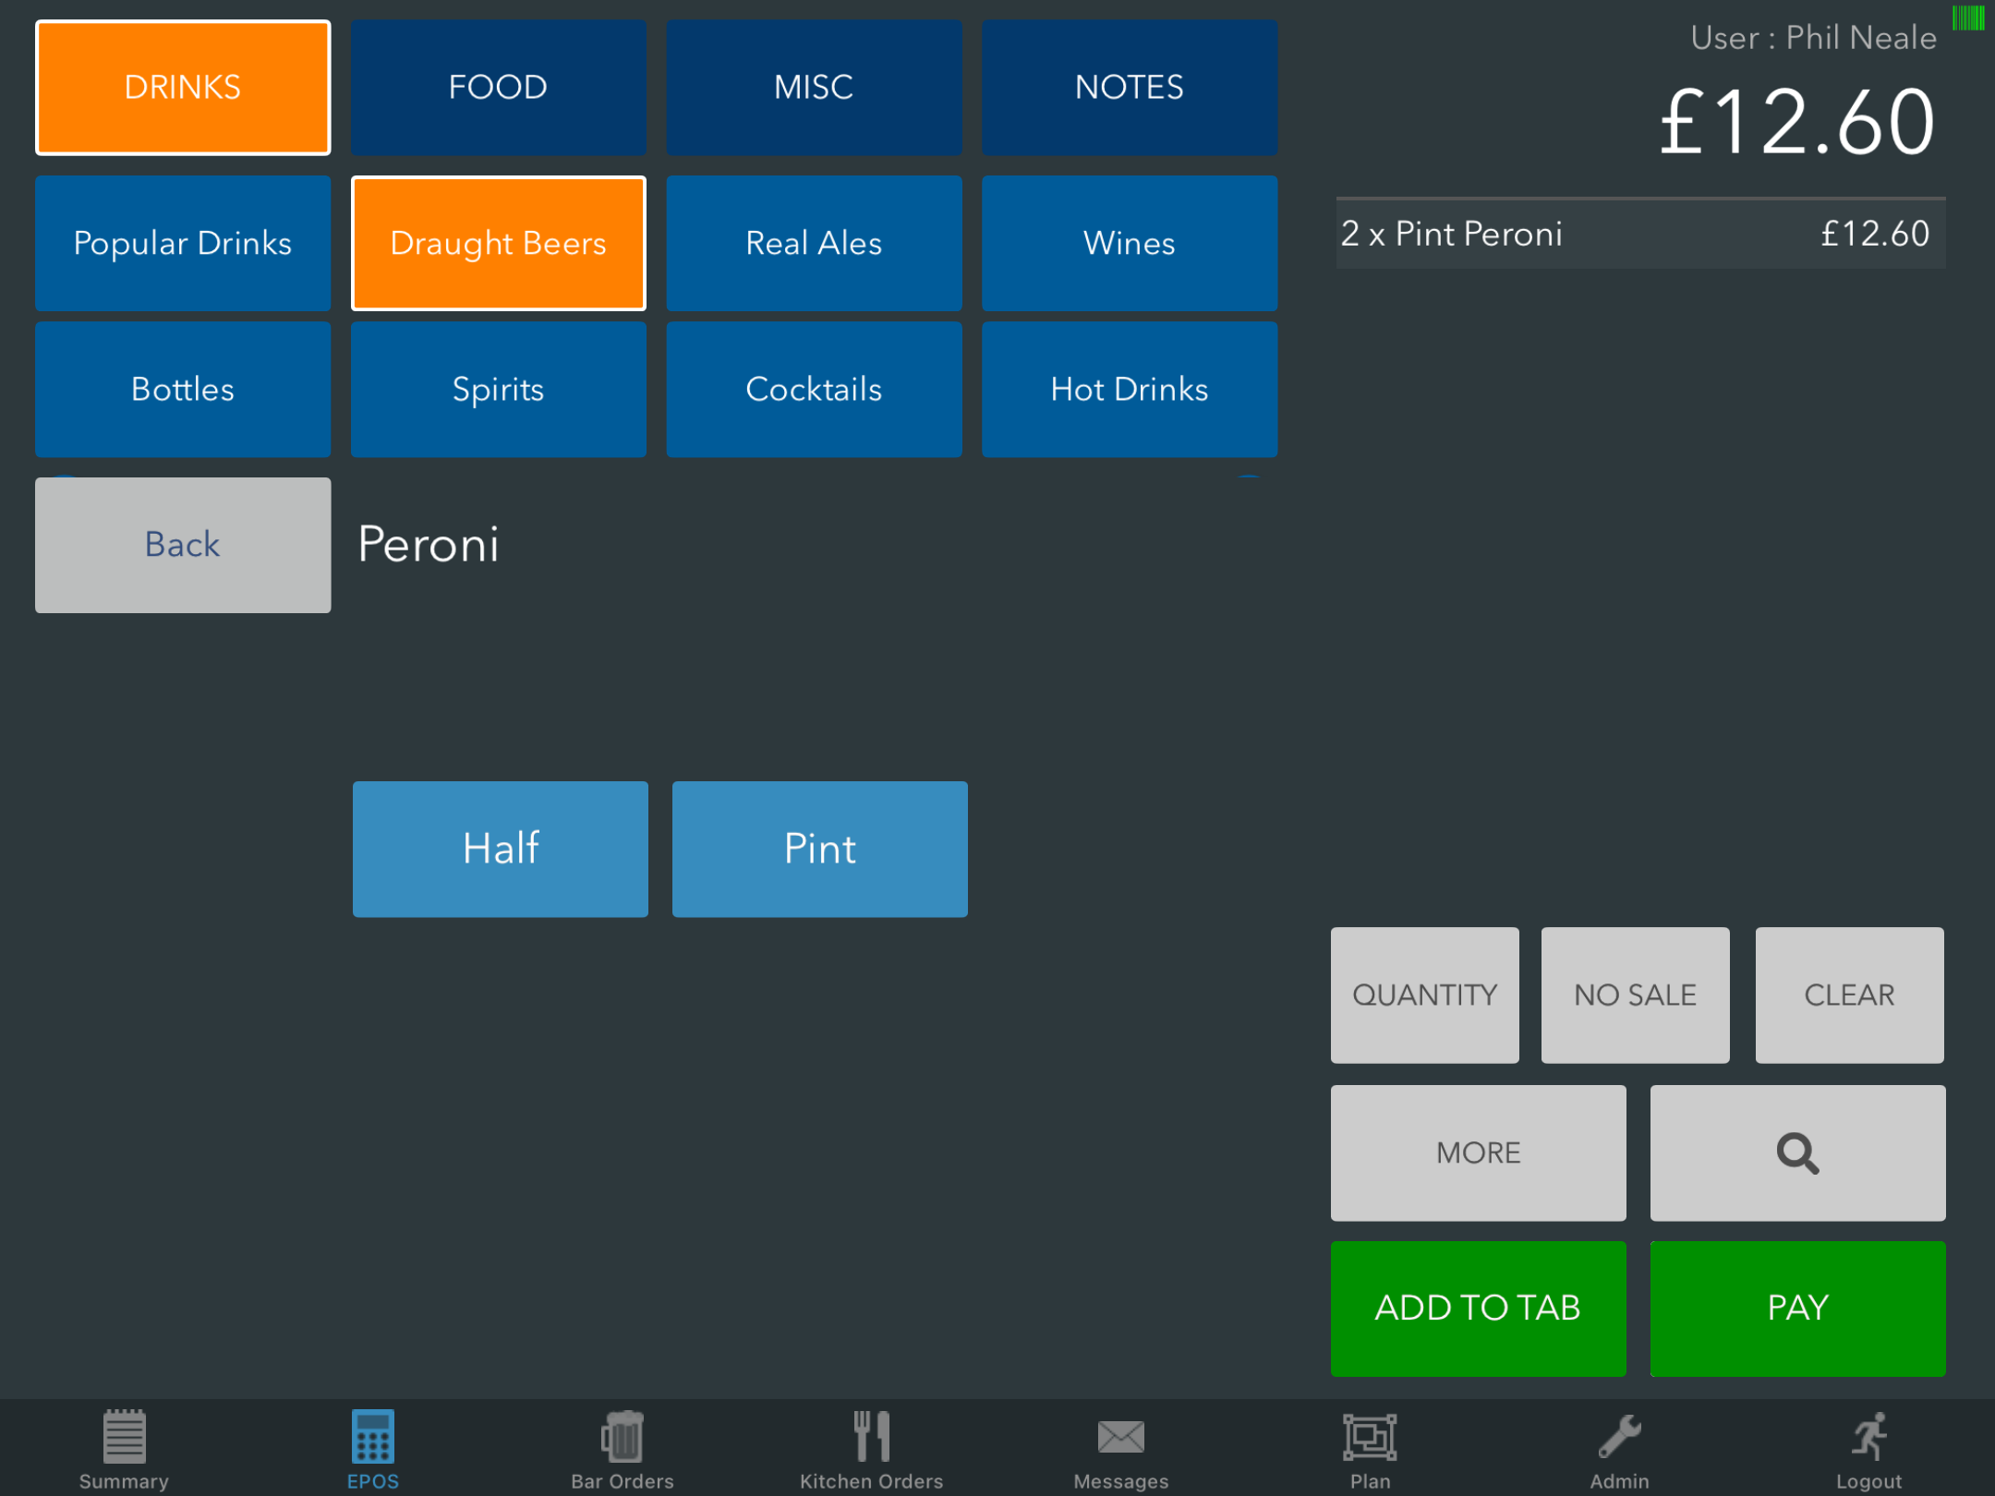Tap the QUANTITY button
The height and width of the screenshot is (1496, 1995).
(x=1424, y=995)
